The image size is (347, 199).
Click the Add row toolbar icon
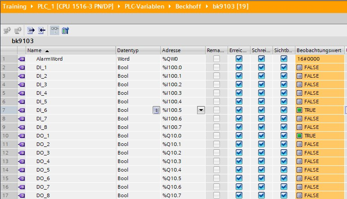pyautogui.click(x=18, y=31)
